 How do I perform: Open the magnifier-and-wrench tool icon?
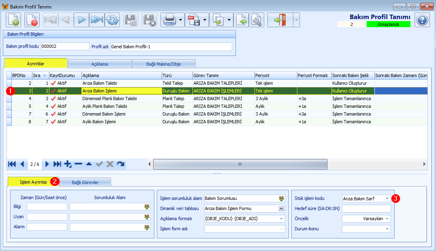tap(256, 20)
